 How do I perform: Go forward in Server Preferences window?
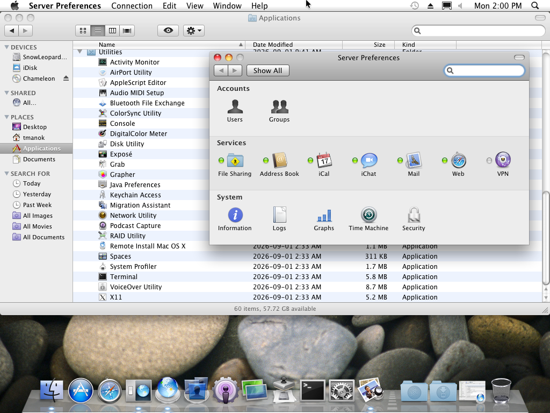235,70
